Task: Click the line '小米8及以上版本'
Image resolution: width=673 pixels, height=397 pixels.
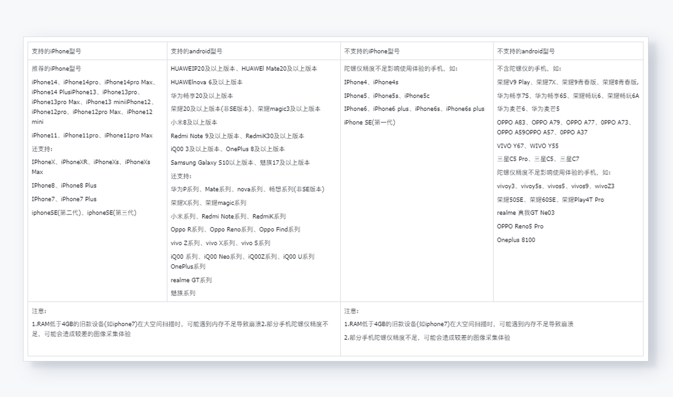Action: [x=194, y=122]
